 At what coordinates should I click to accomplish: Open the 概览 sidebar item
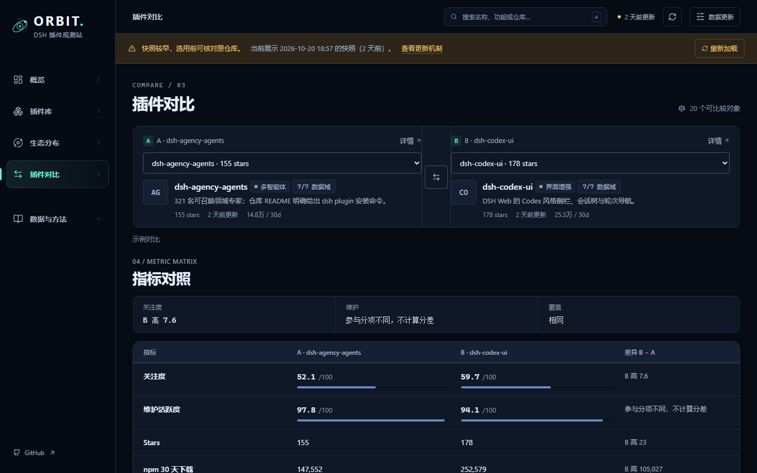click(57, 79)
